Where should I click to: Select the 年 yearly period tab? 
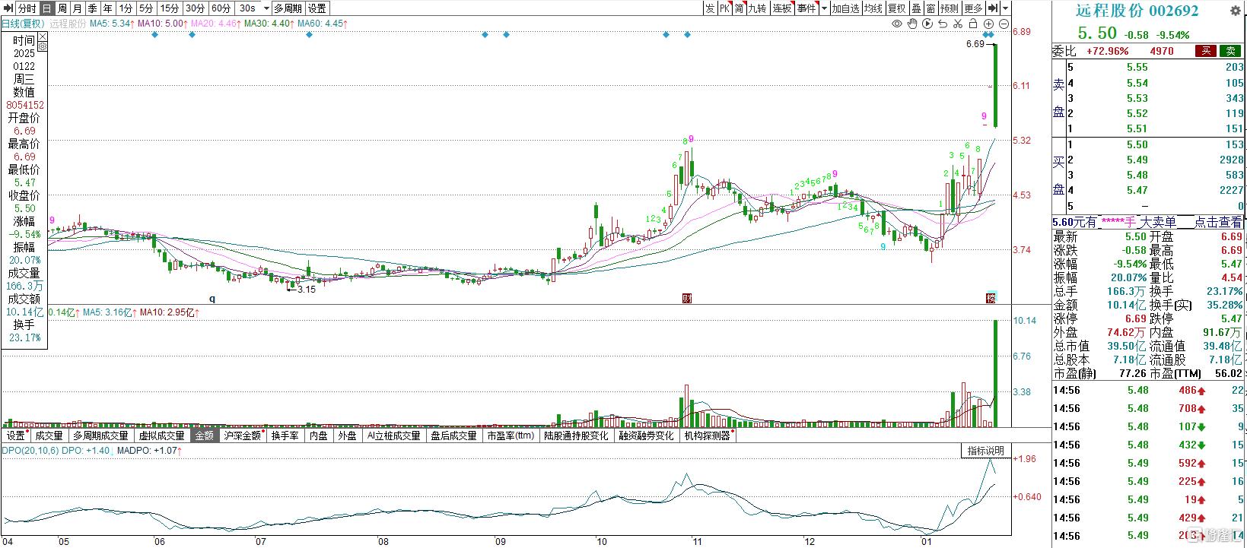click(107, 8)
